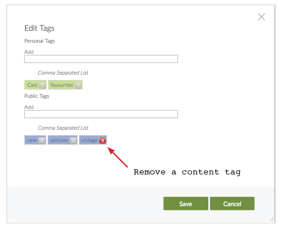Select the Cars tag label

click(x=32, y=85)
